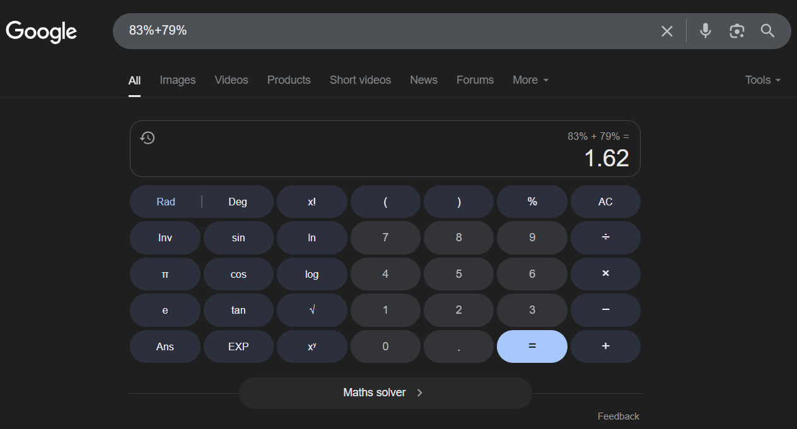Click the EXP exponent key

[238, 346]
